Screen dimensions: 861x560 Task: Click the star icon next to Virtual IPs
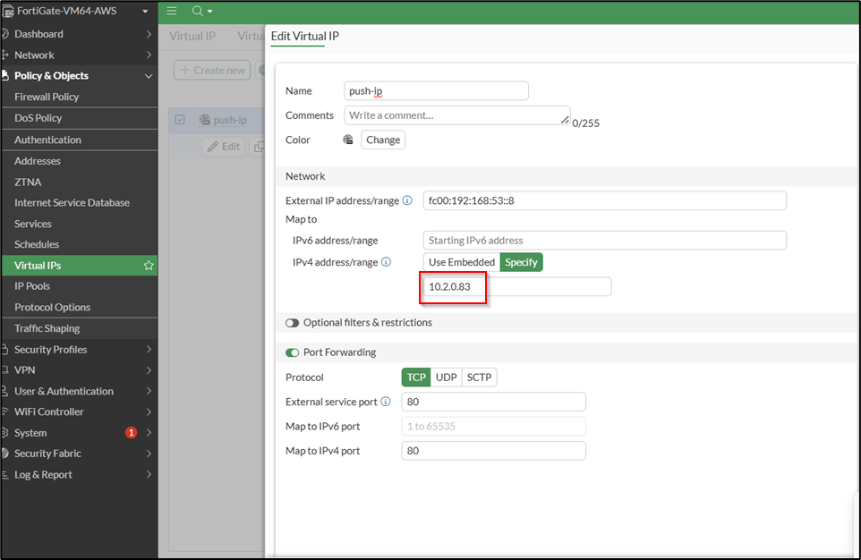[x=149, y=265]
